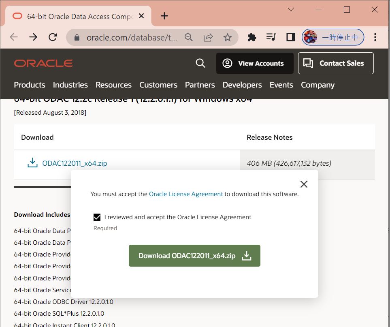Expand the Industries navigation menu

(x=70, y=85)
